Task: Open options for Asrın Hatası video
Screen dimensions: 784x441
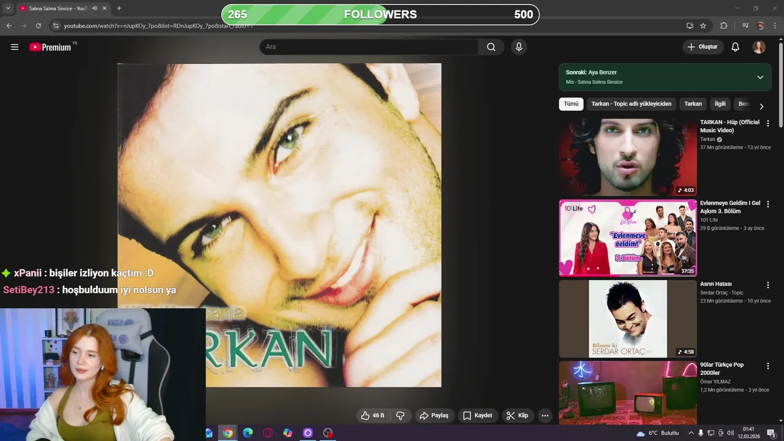Action: [x=767, y=285]
